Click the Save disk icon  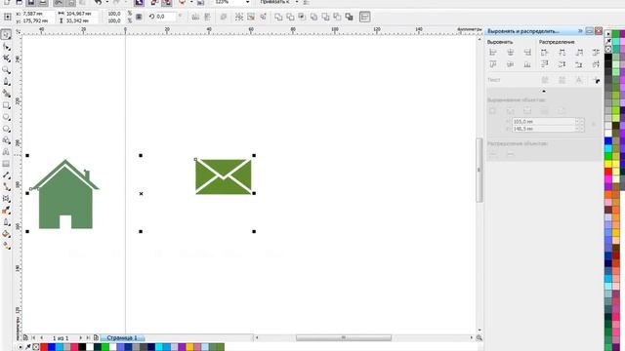pyautogui.click(x=30, y=2)
